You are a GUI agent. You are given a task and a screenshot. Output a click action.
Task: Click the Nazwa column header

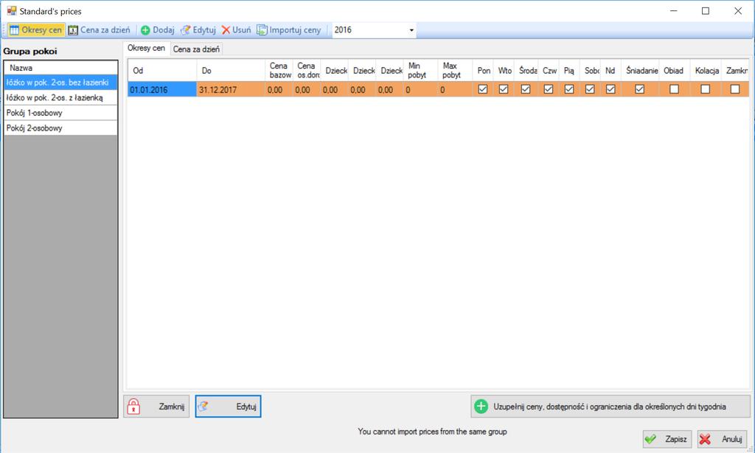pos(60,68)
